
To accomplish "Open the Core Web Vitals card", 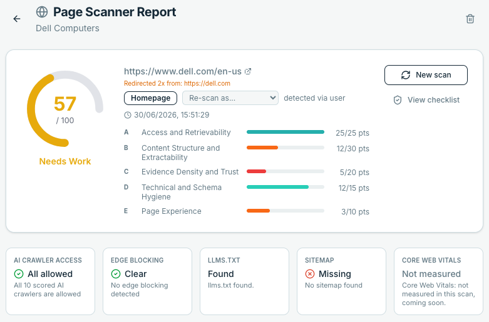I will point(438,281).
